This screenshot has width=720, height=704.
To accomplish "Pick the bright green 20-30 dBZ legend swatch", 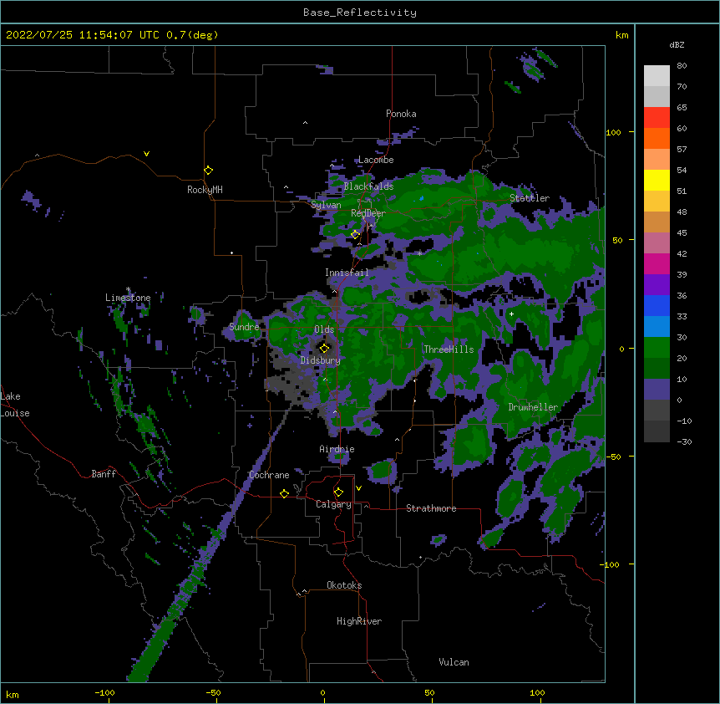I will tap(657, 348).
